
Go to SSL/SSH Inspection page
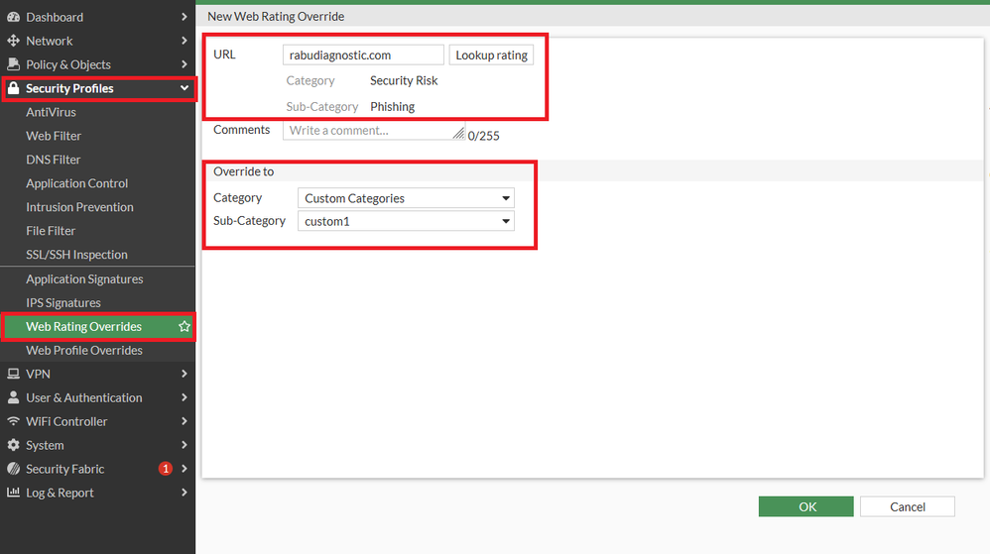coord(76,255)
